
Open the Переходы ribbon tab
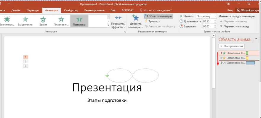point(33,10)
